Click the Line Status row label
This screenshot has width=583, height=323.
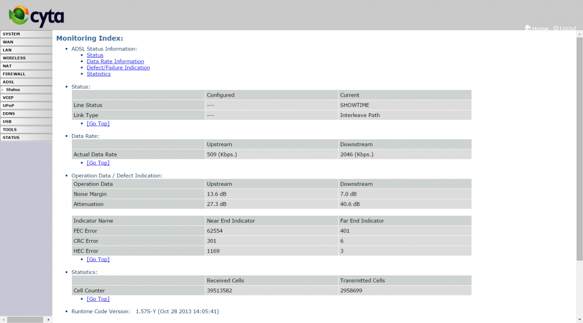coord(88,105)
